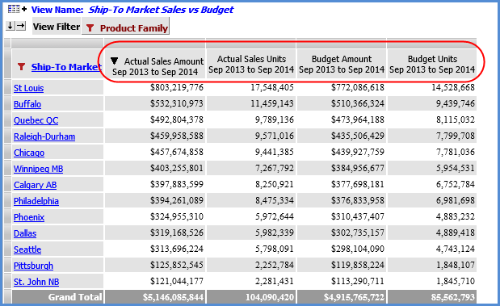Click the grid view icon beside View Name
The image size is (500, 306).
[14, 9]
